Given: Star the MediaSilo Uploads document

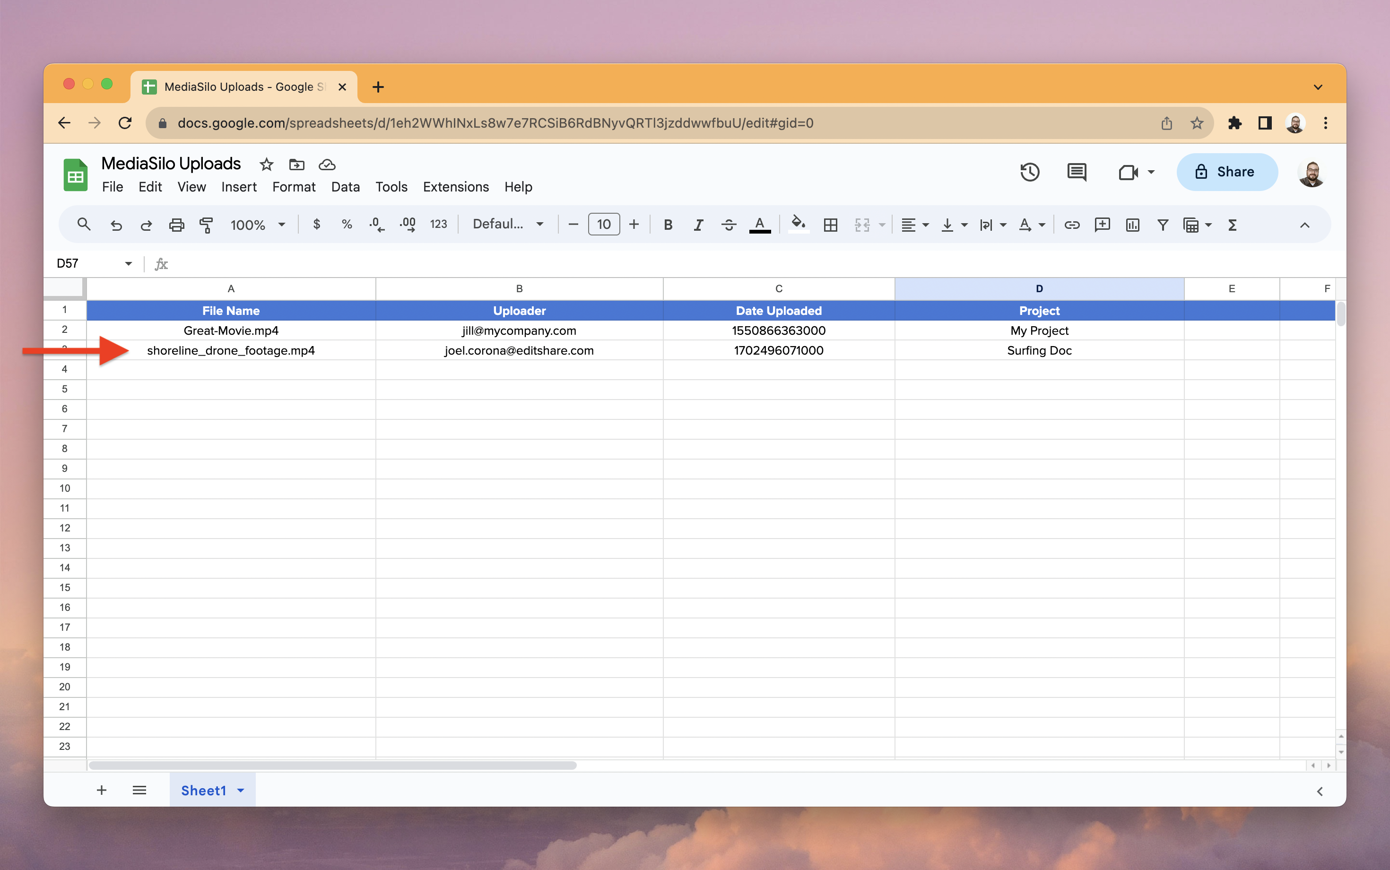Looking at the screenshot, I should (266, 165).
